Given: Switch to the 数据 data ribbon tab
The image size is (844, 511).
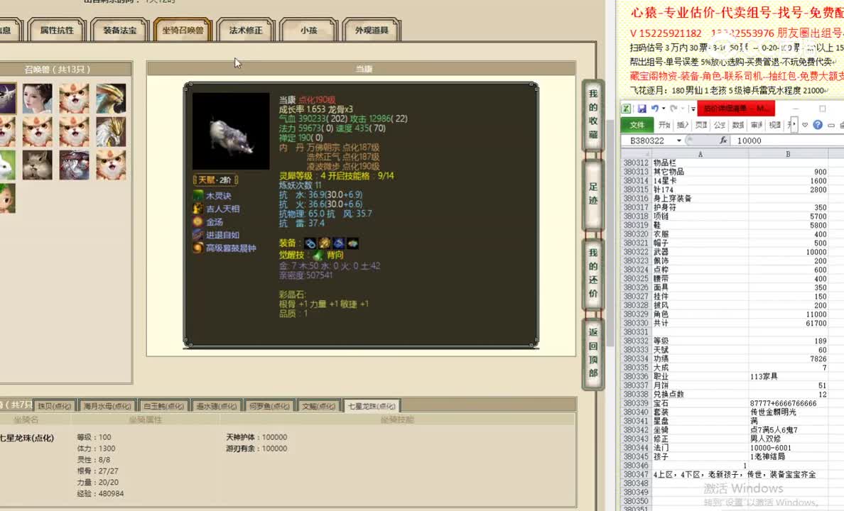Looking at the screenshot, I should (x=738, y=125).
